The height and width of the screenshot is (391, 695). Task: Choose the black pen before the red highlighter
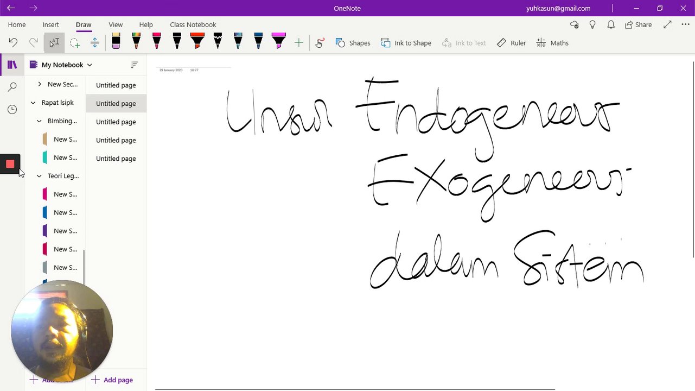177,41
